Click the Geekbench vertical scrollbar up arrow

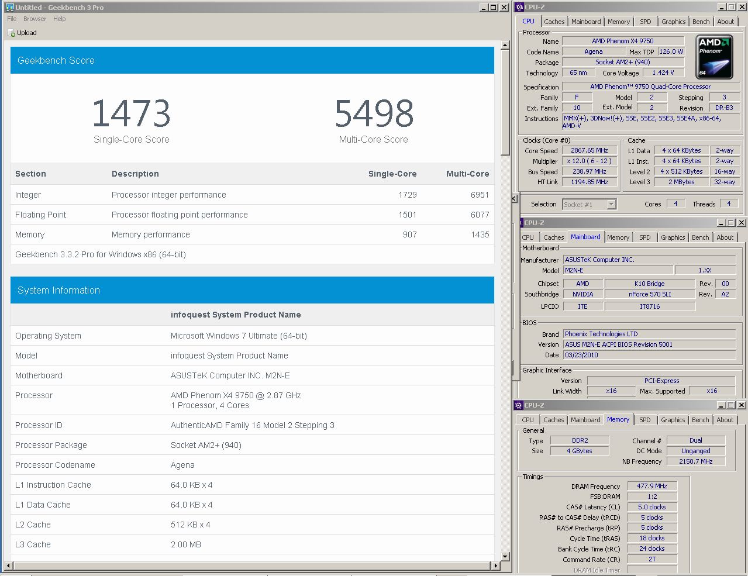pyautogui.click(x=506, y=44)
